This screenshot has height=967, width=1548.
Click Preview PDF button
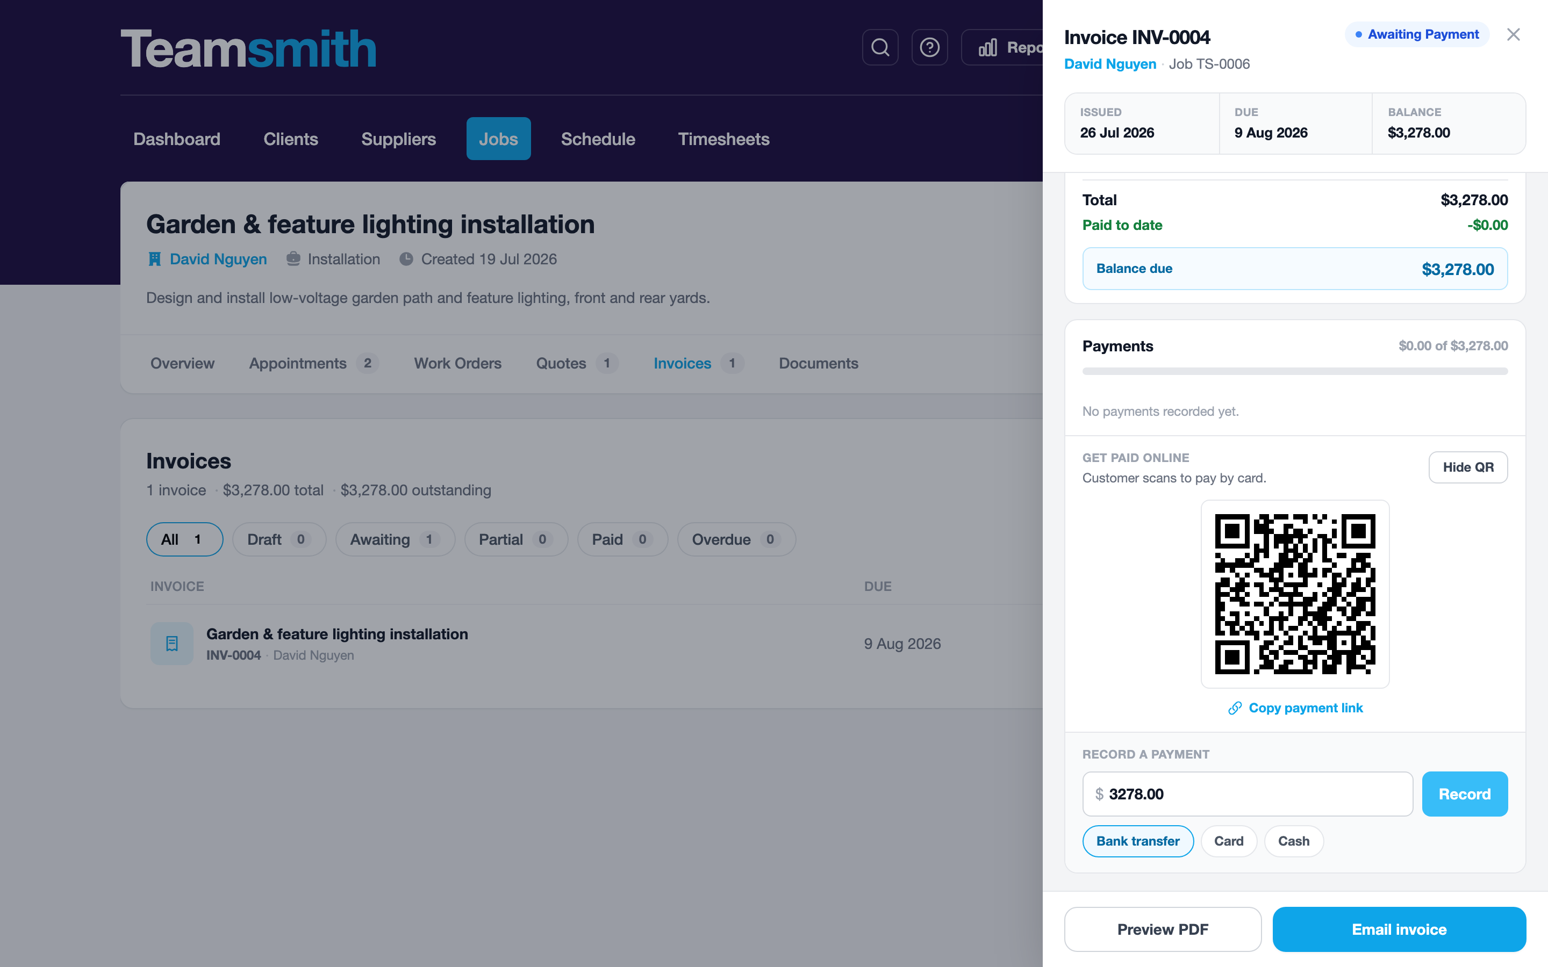(x=1162, y=929)
